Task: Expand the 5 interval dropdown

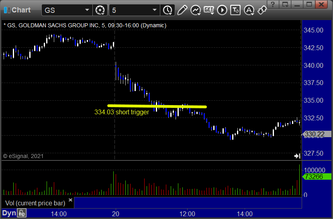Action: tap(155, 10)
